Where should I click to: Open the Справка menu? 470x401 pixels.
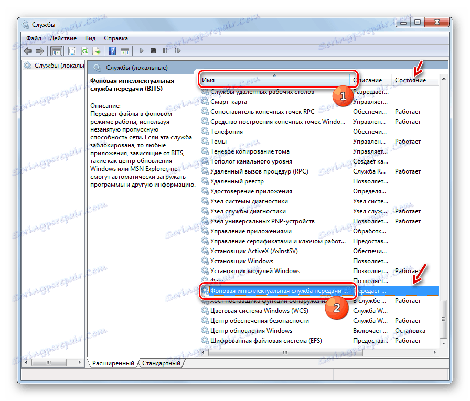coord(116,38)
